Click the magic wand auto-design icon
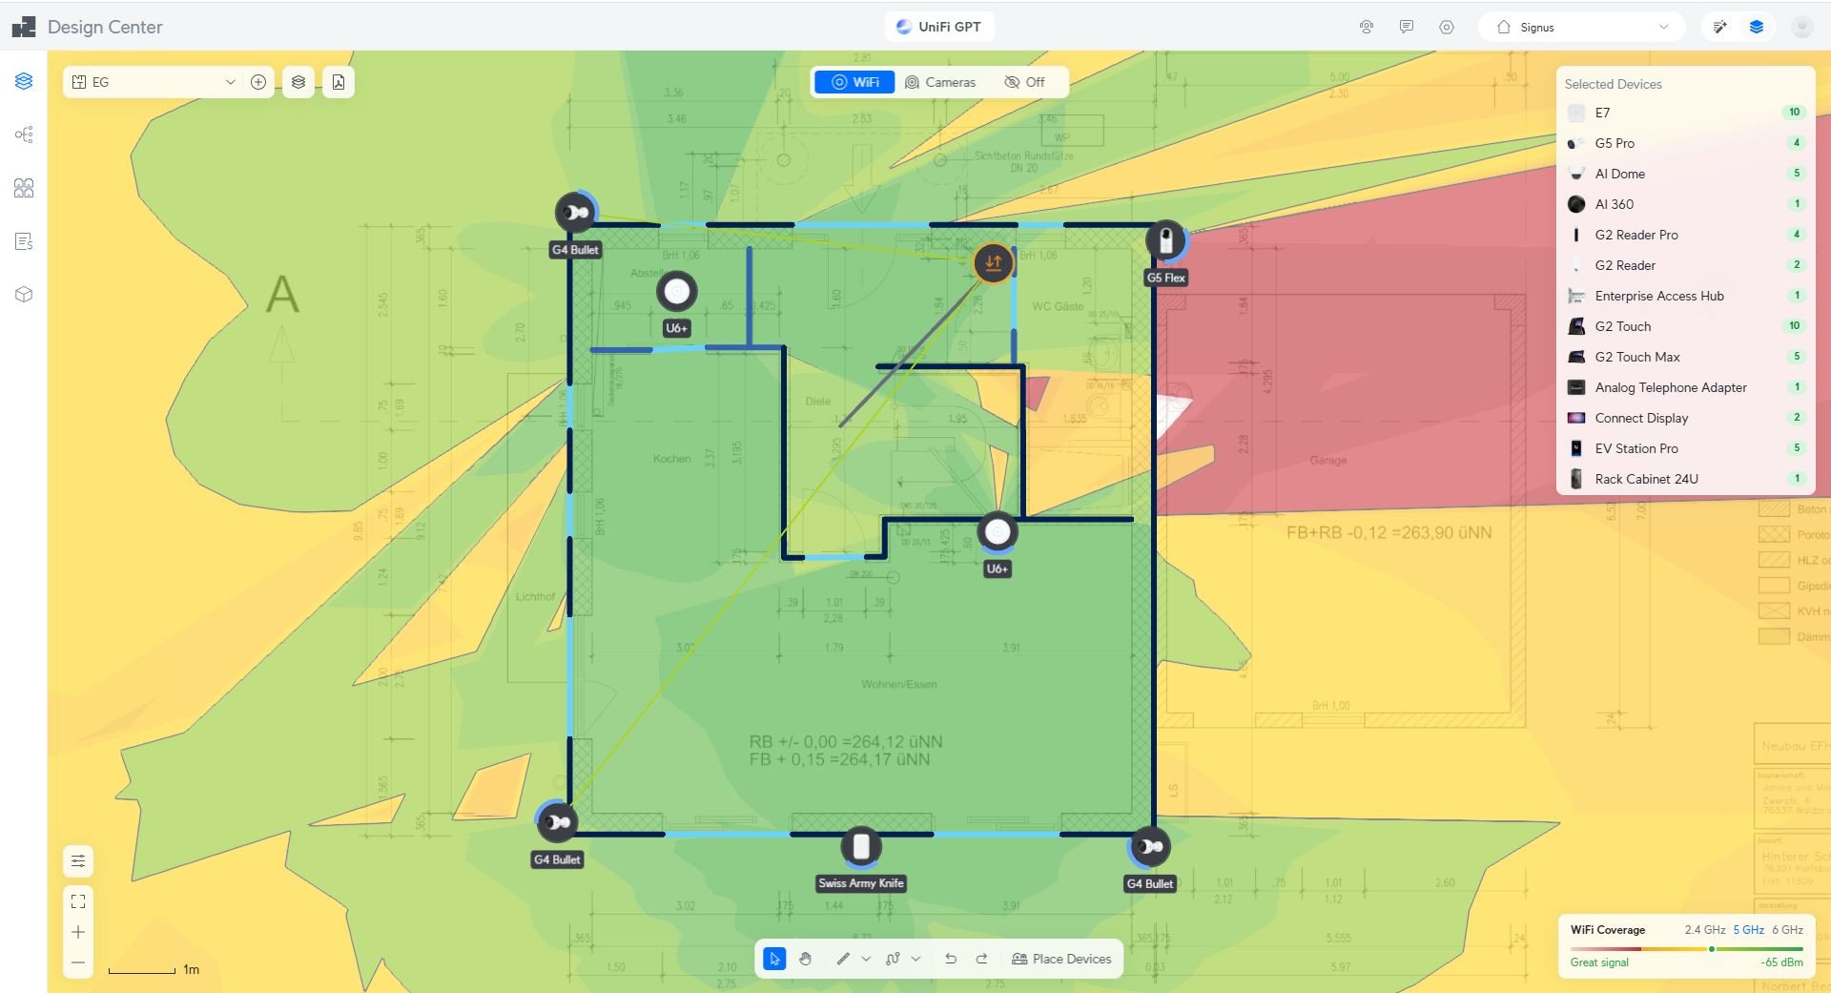1831x993 pixels. [1719, 27]
